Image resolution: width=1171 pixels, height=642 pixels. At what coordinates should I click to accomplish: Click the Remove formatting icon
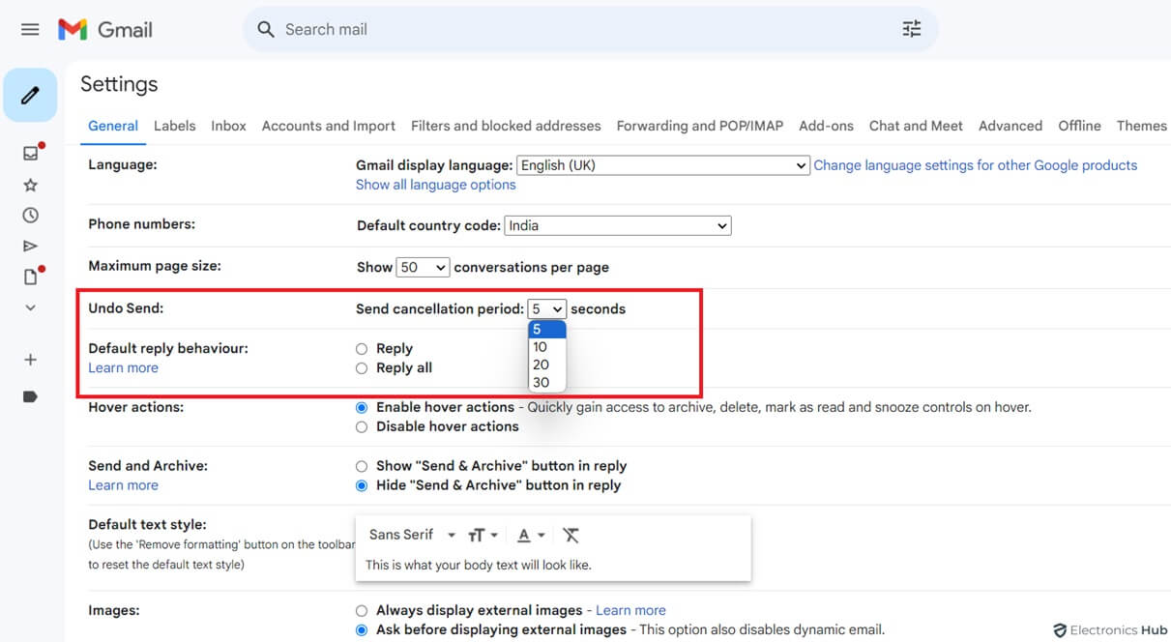571,535
